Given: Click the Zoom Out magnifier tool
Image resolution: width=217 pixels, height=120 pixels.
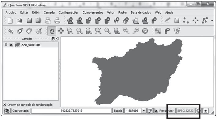Looking at the screenshot, I should pyautogui.click(x=80, y=31).
